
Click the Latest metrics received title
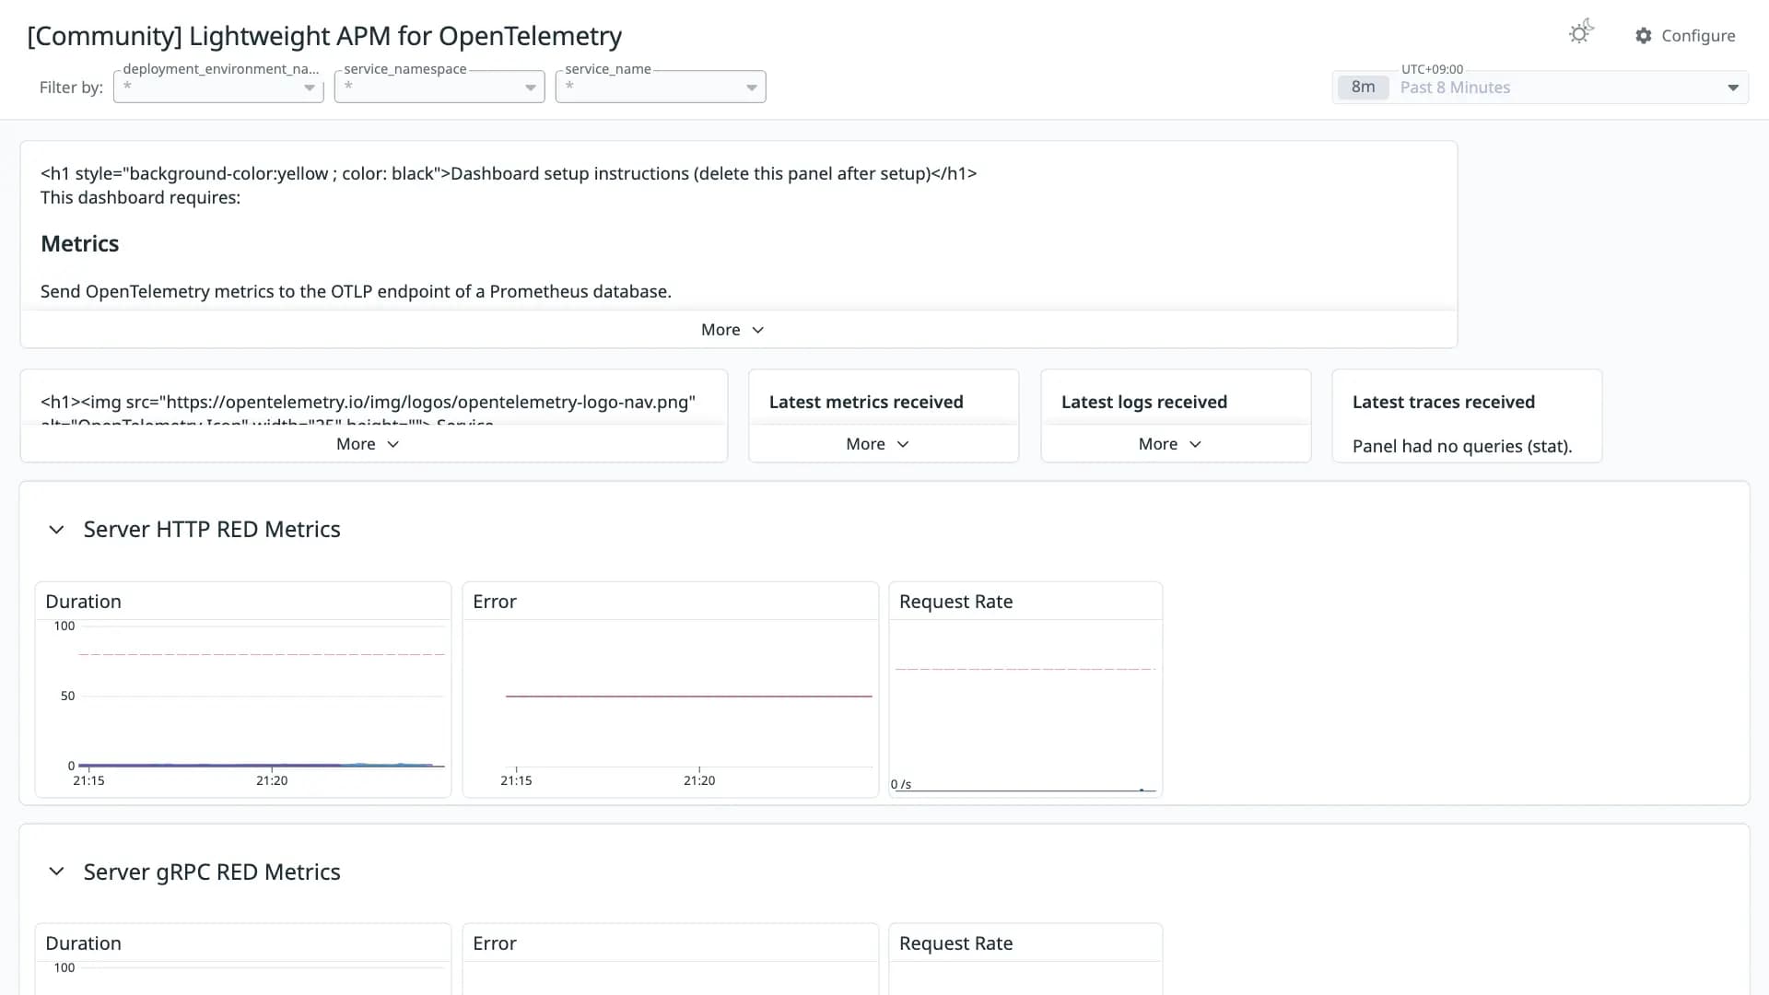pyautogui.click(x=866, y=402)
